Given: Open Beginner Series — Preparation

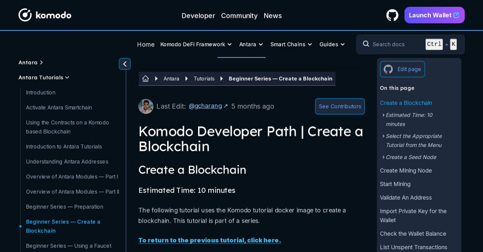Looking at the screenshot, I should [65, 207].
